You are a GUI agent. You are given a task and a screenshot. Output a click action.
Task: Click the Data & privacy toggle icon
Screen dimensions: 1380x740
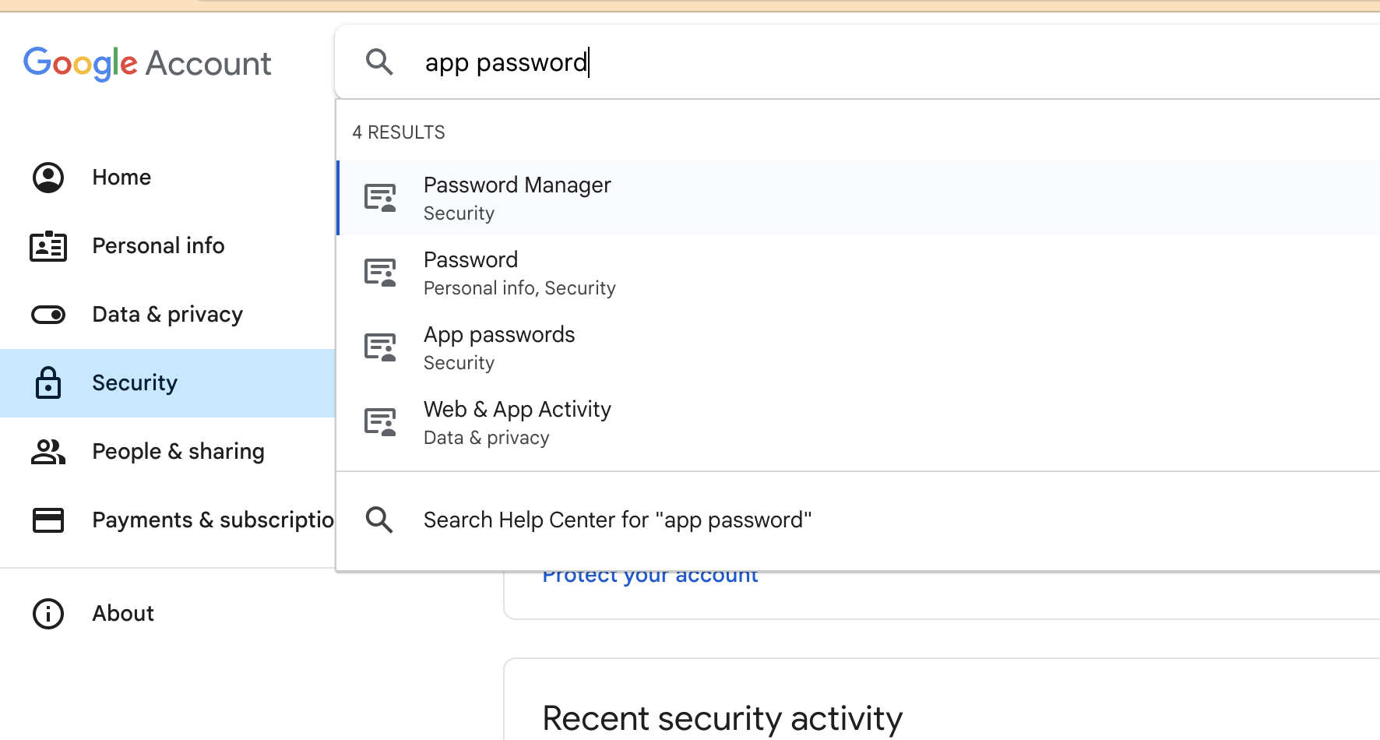48,315
